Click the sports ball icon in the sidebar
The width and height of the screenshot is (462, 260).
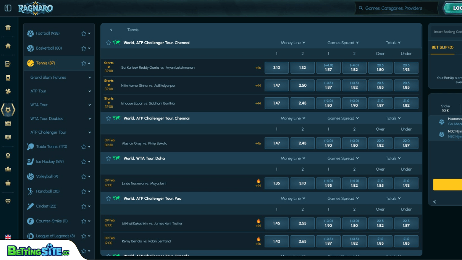click(x=8, y=110)
